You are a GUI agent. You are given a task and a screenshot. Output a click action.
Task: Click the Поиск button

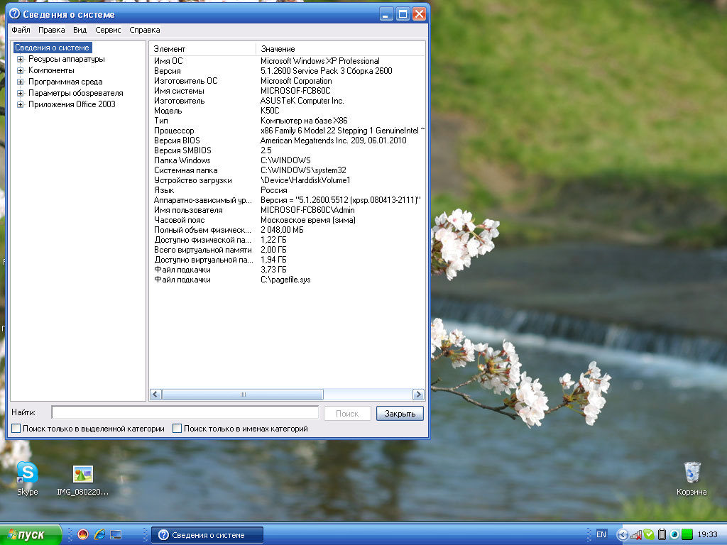click(346, 414)
